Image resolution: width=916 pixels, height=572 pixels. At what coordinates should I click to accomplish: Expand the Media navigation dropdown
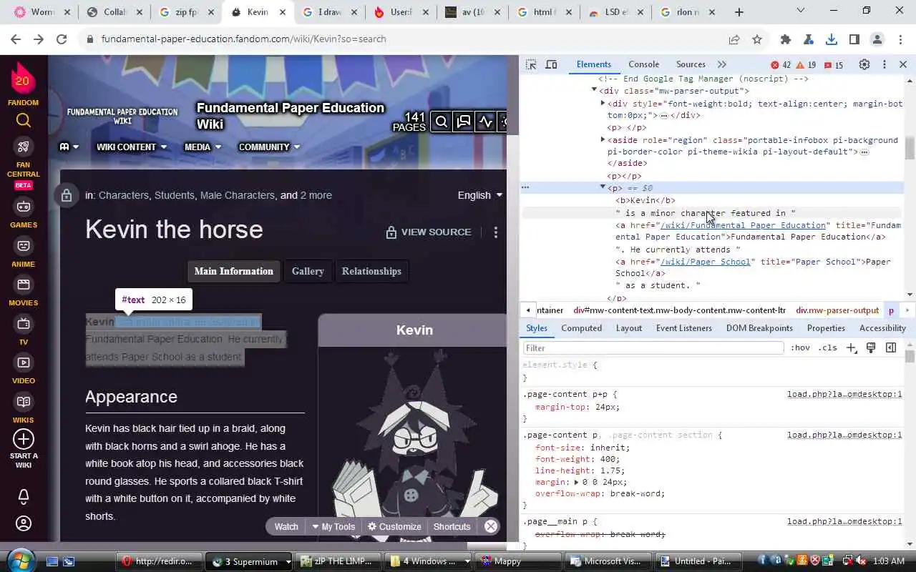coord(203,147)
